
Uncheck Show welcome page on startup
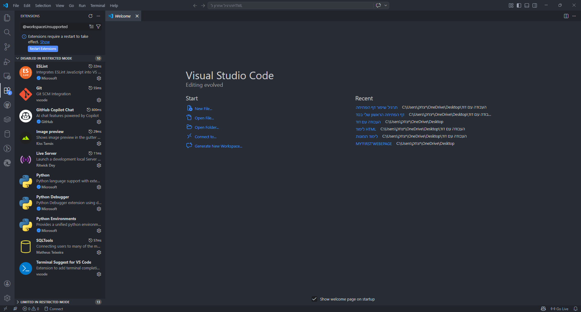point(314,299)
